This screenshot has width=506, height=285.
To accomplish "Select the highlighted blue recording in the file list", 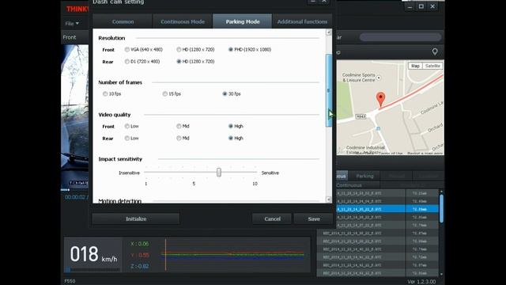I will [x=387, y=209].
